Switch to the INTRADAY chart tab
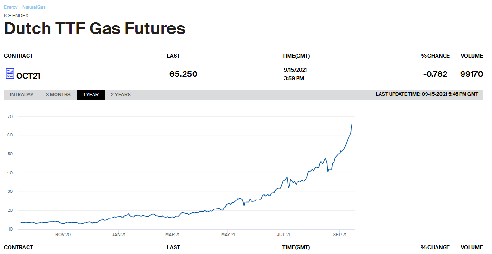The height and width of the screenshot is (254, 492). pos(22,95)
